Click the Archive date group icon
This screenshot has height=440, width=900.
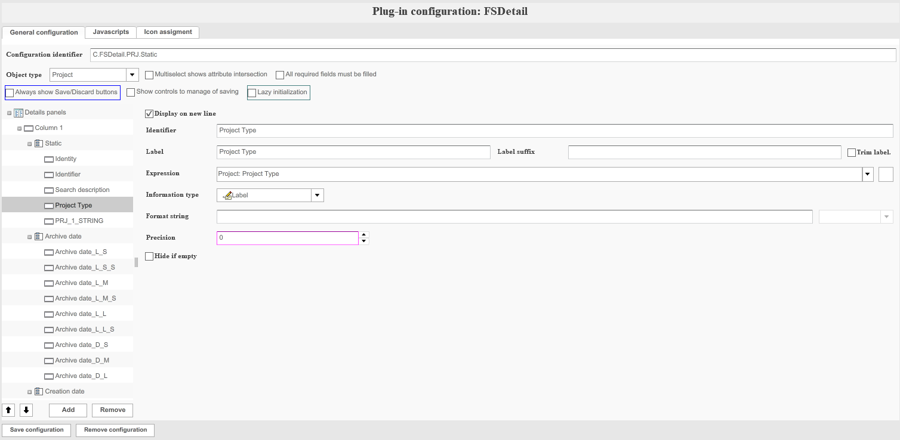point(38,237)
